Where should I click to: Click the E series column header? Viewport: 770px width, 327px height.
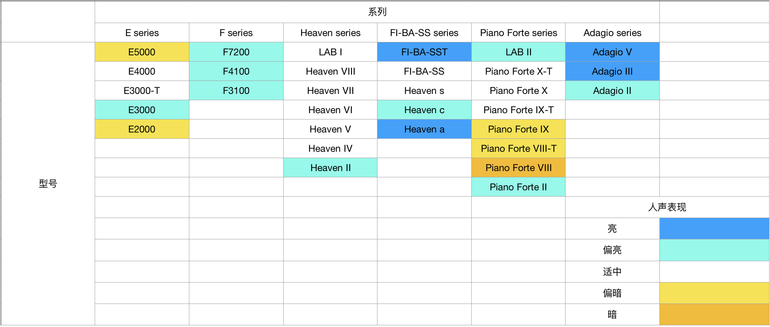[142, 33]
